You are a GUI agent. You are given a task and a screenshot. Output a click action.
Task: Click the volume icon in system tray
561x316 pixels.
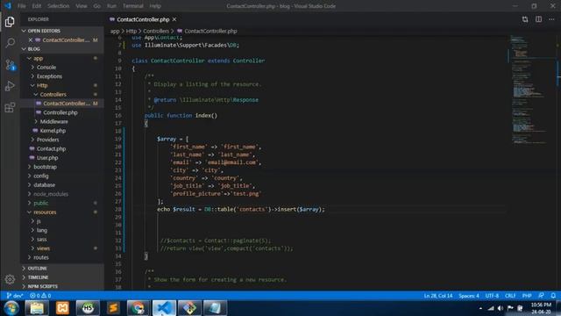click(x=501, y=308)
